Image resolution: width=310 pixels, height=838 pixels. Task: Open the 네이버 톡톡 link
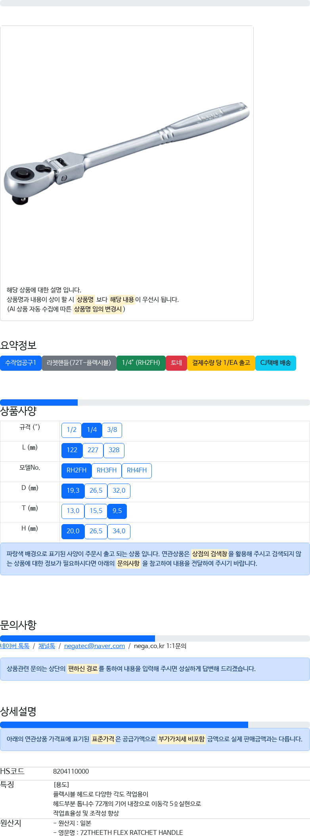click(15, 646)
